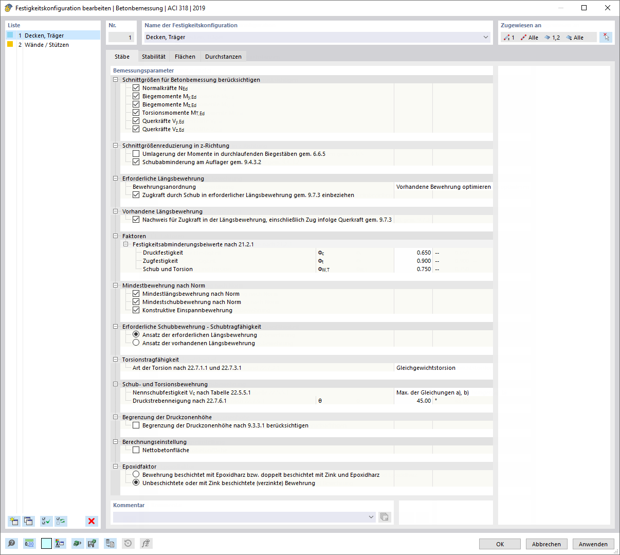
Task: Click the color display settings icon with letter A
Action: click(60, 543)
